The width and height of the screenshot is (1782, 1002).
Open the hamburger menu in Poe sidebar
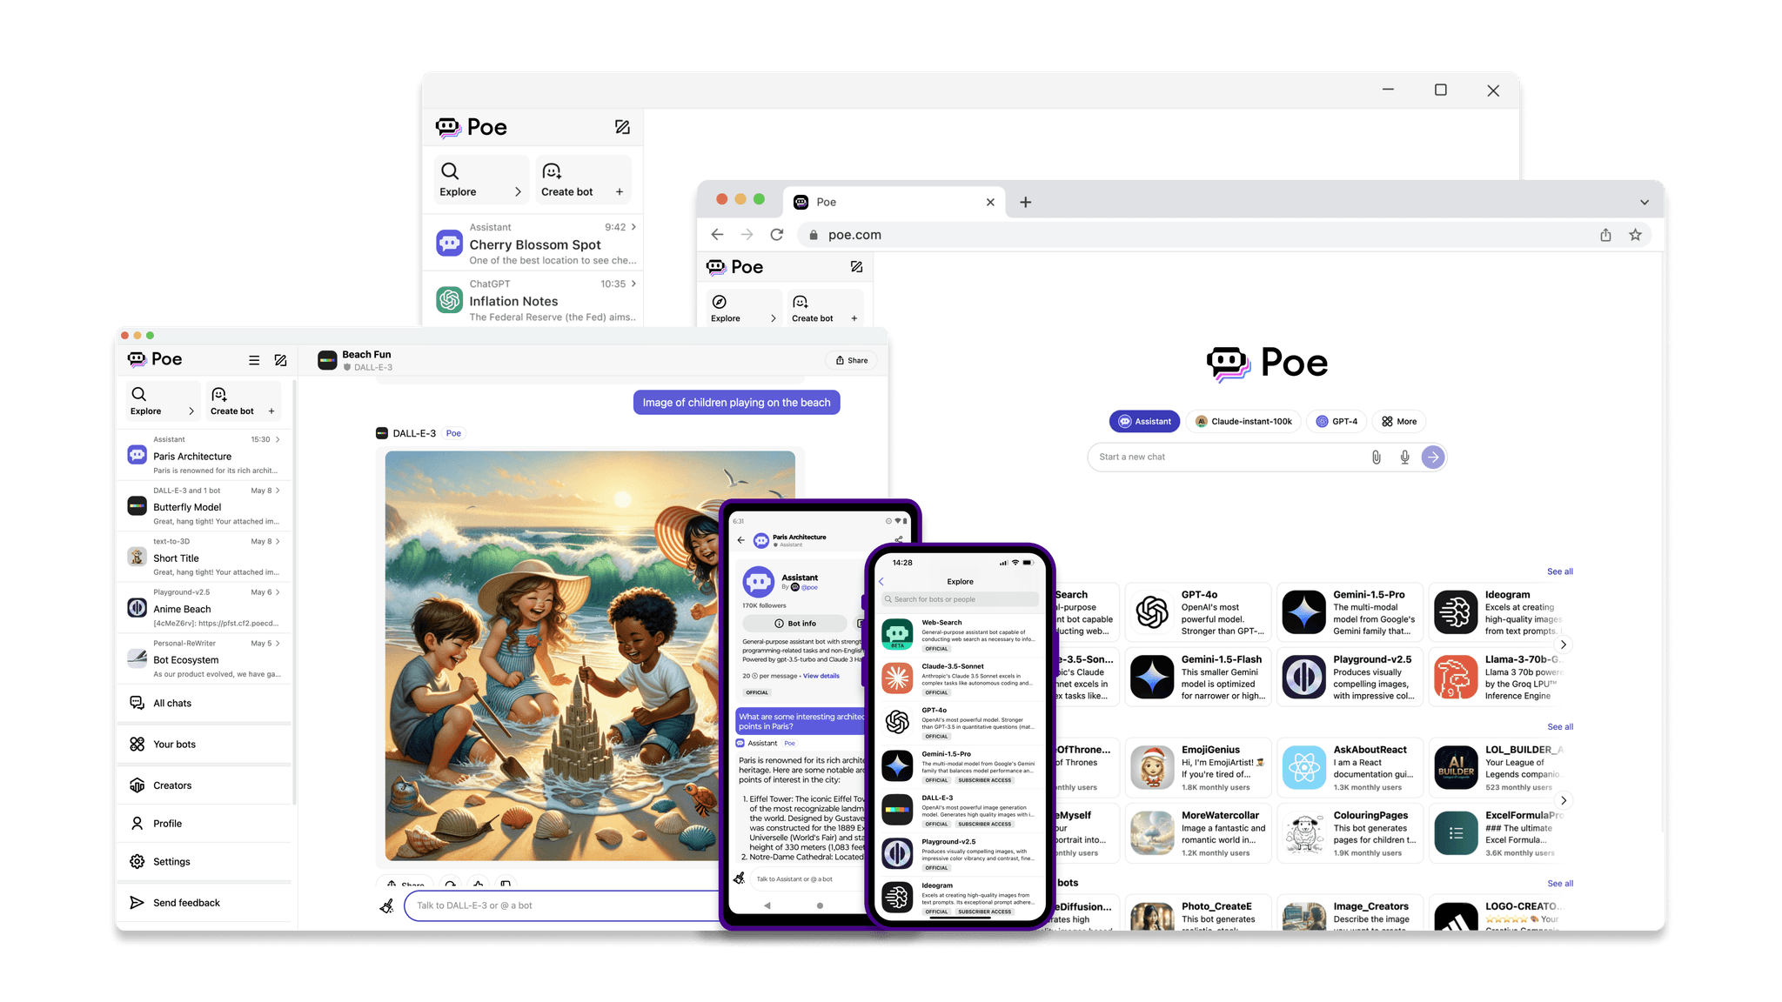point(254,360)
